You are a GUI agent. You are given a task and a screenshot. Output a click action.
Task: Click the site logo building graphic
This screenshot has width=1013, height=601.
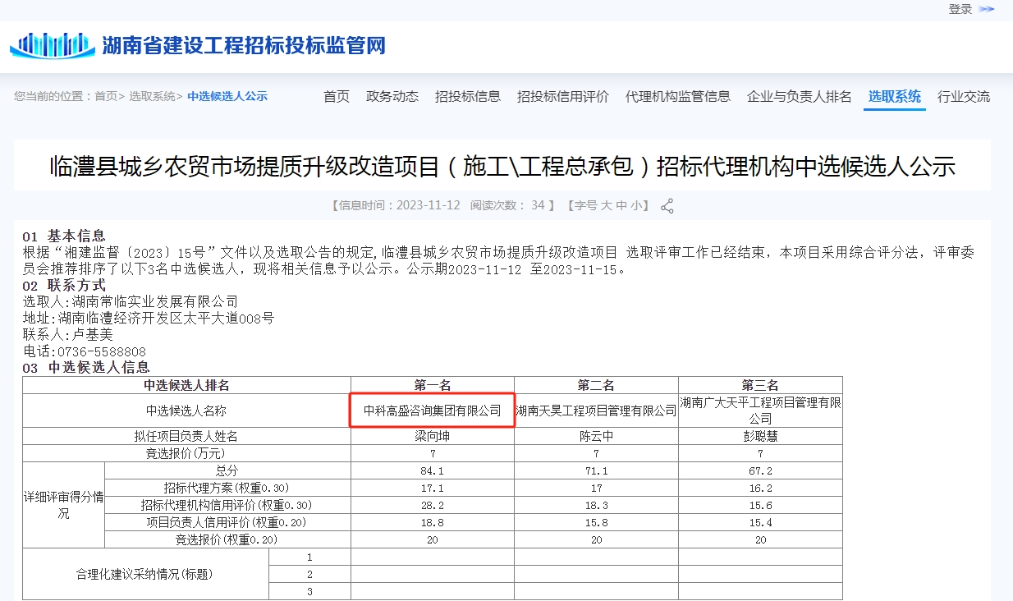pos(52,45)
